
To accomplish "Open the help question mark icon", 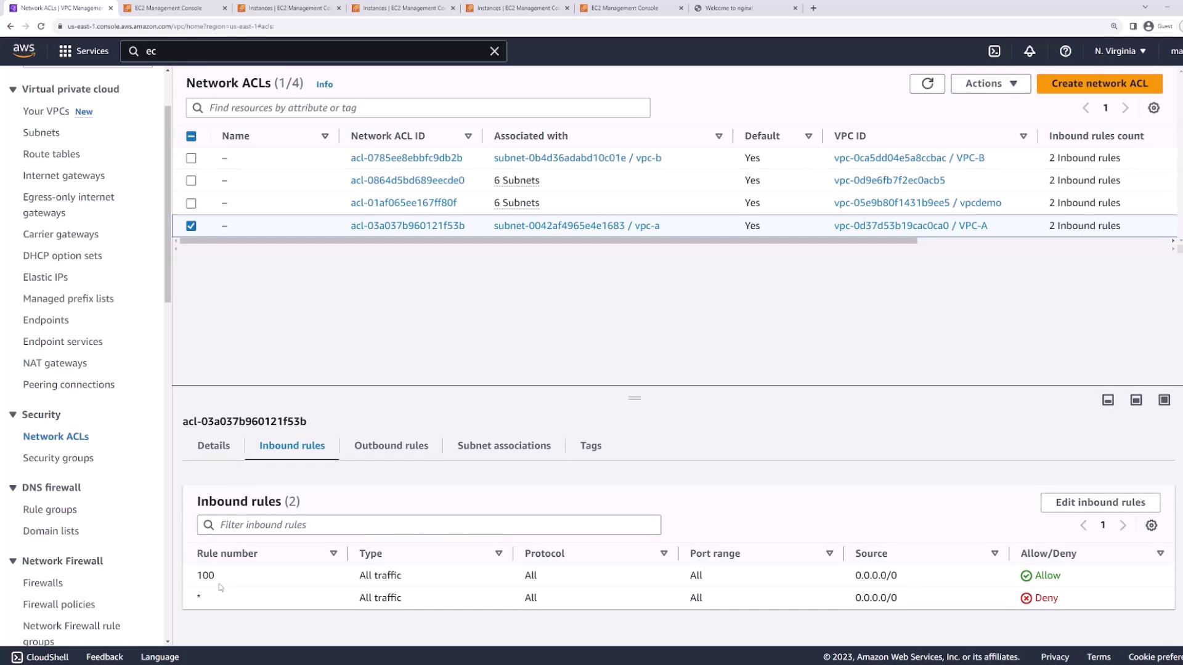I will [x=1065, y=51].
